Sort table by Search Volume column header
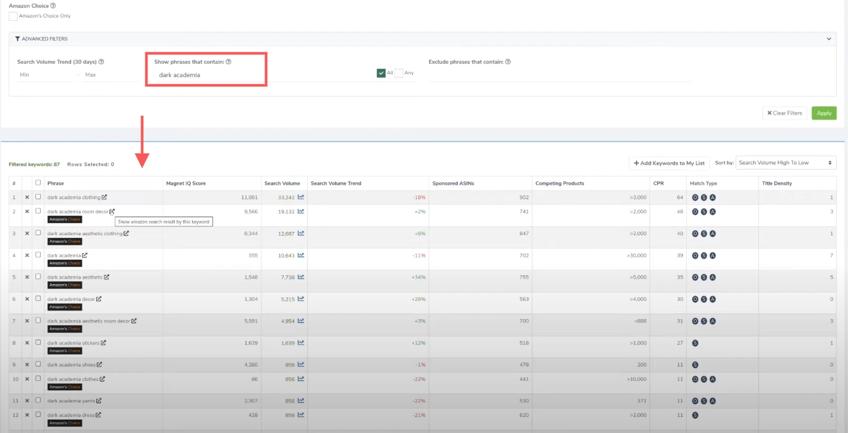The image size is (848, 433). tap(282, 183)
